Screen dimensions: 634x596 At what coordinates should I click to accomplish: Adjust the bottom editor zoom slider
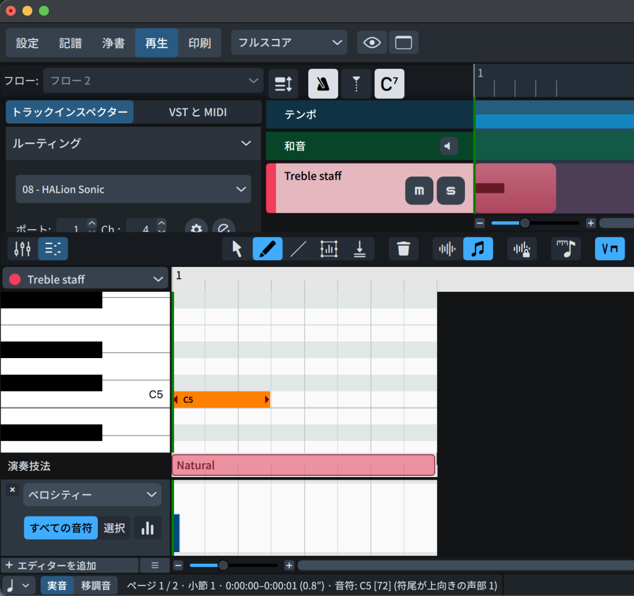(224, 566)
